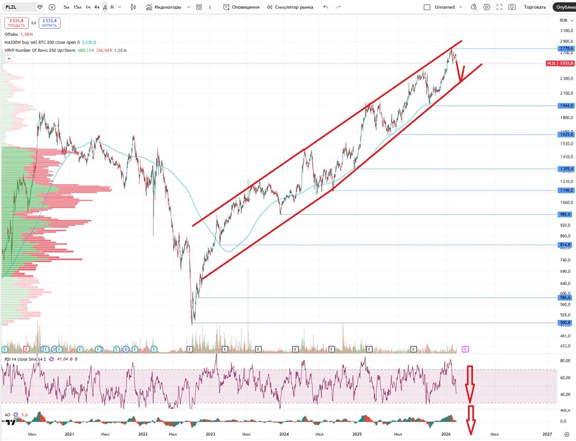Expand the favorite indicators dropdown arrow
This screenshot has height=441, width=576.
click(188, 7)
